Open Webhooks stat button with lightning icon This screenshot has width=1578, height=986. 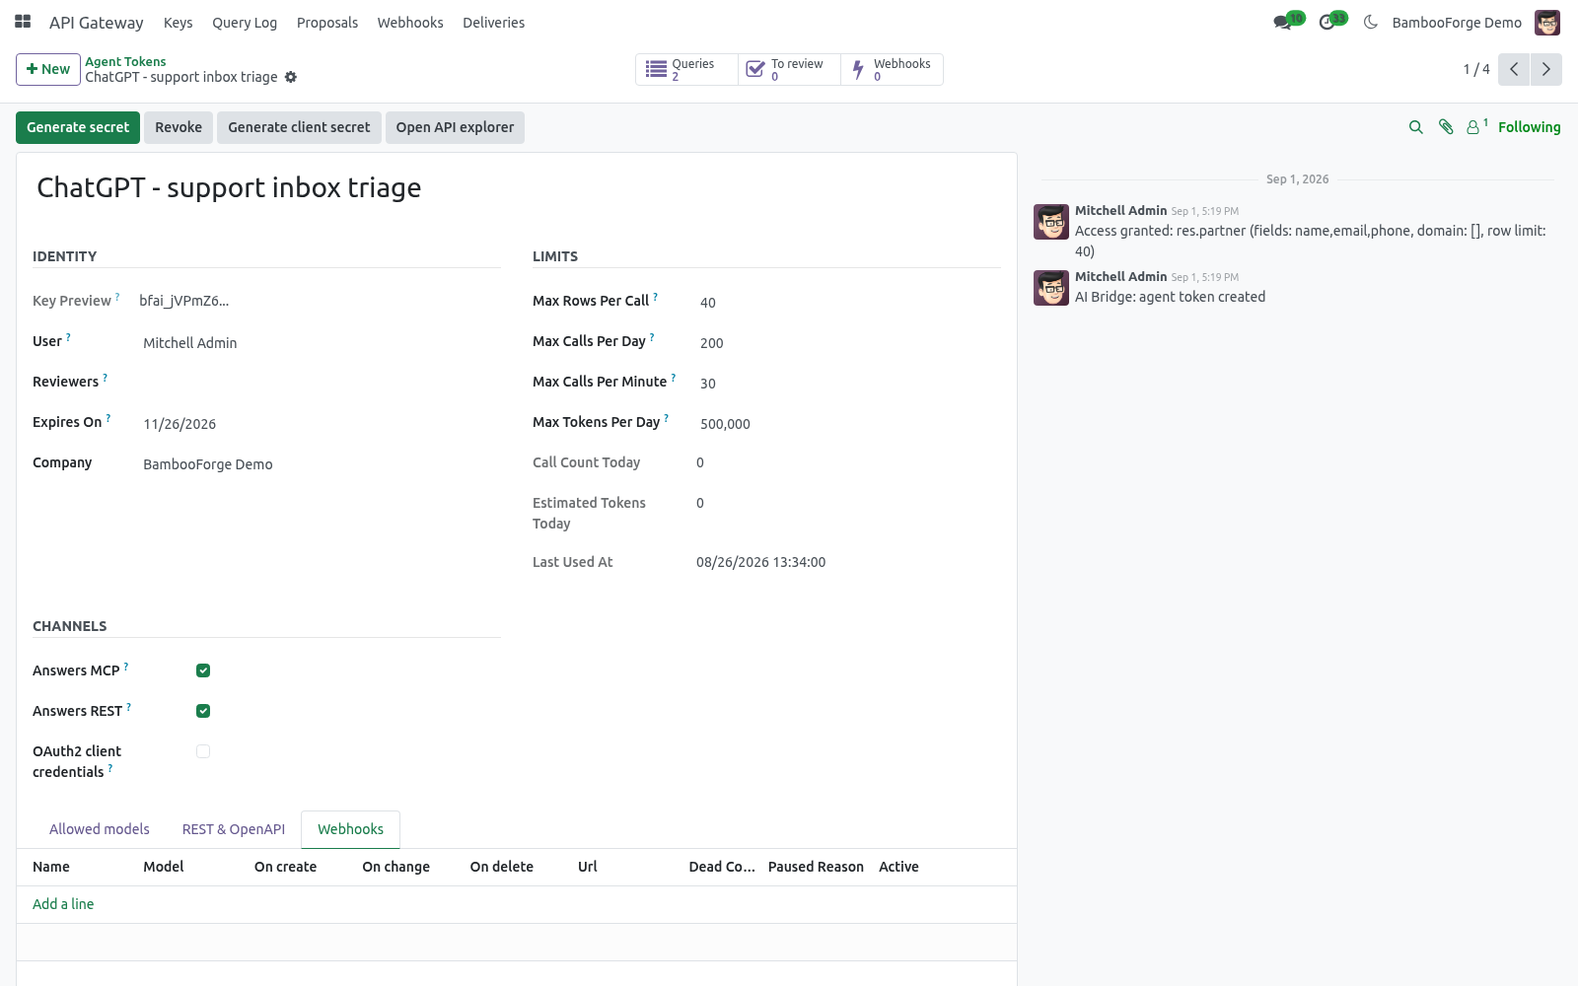tap(892, 69)
